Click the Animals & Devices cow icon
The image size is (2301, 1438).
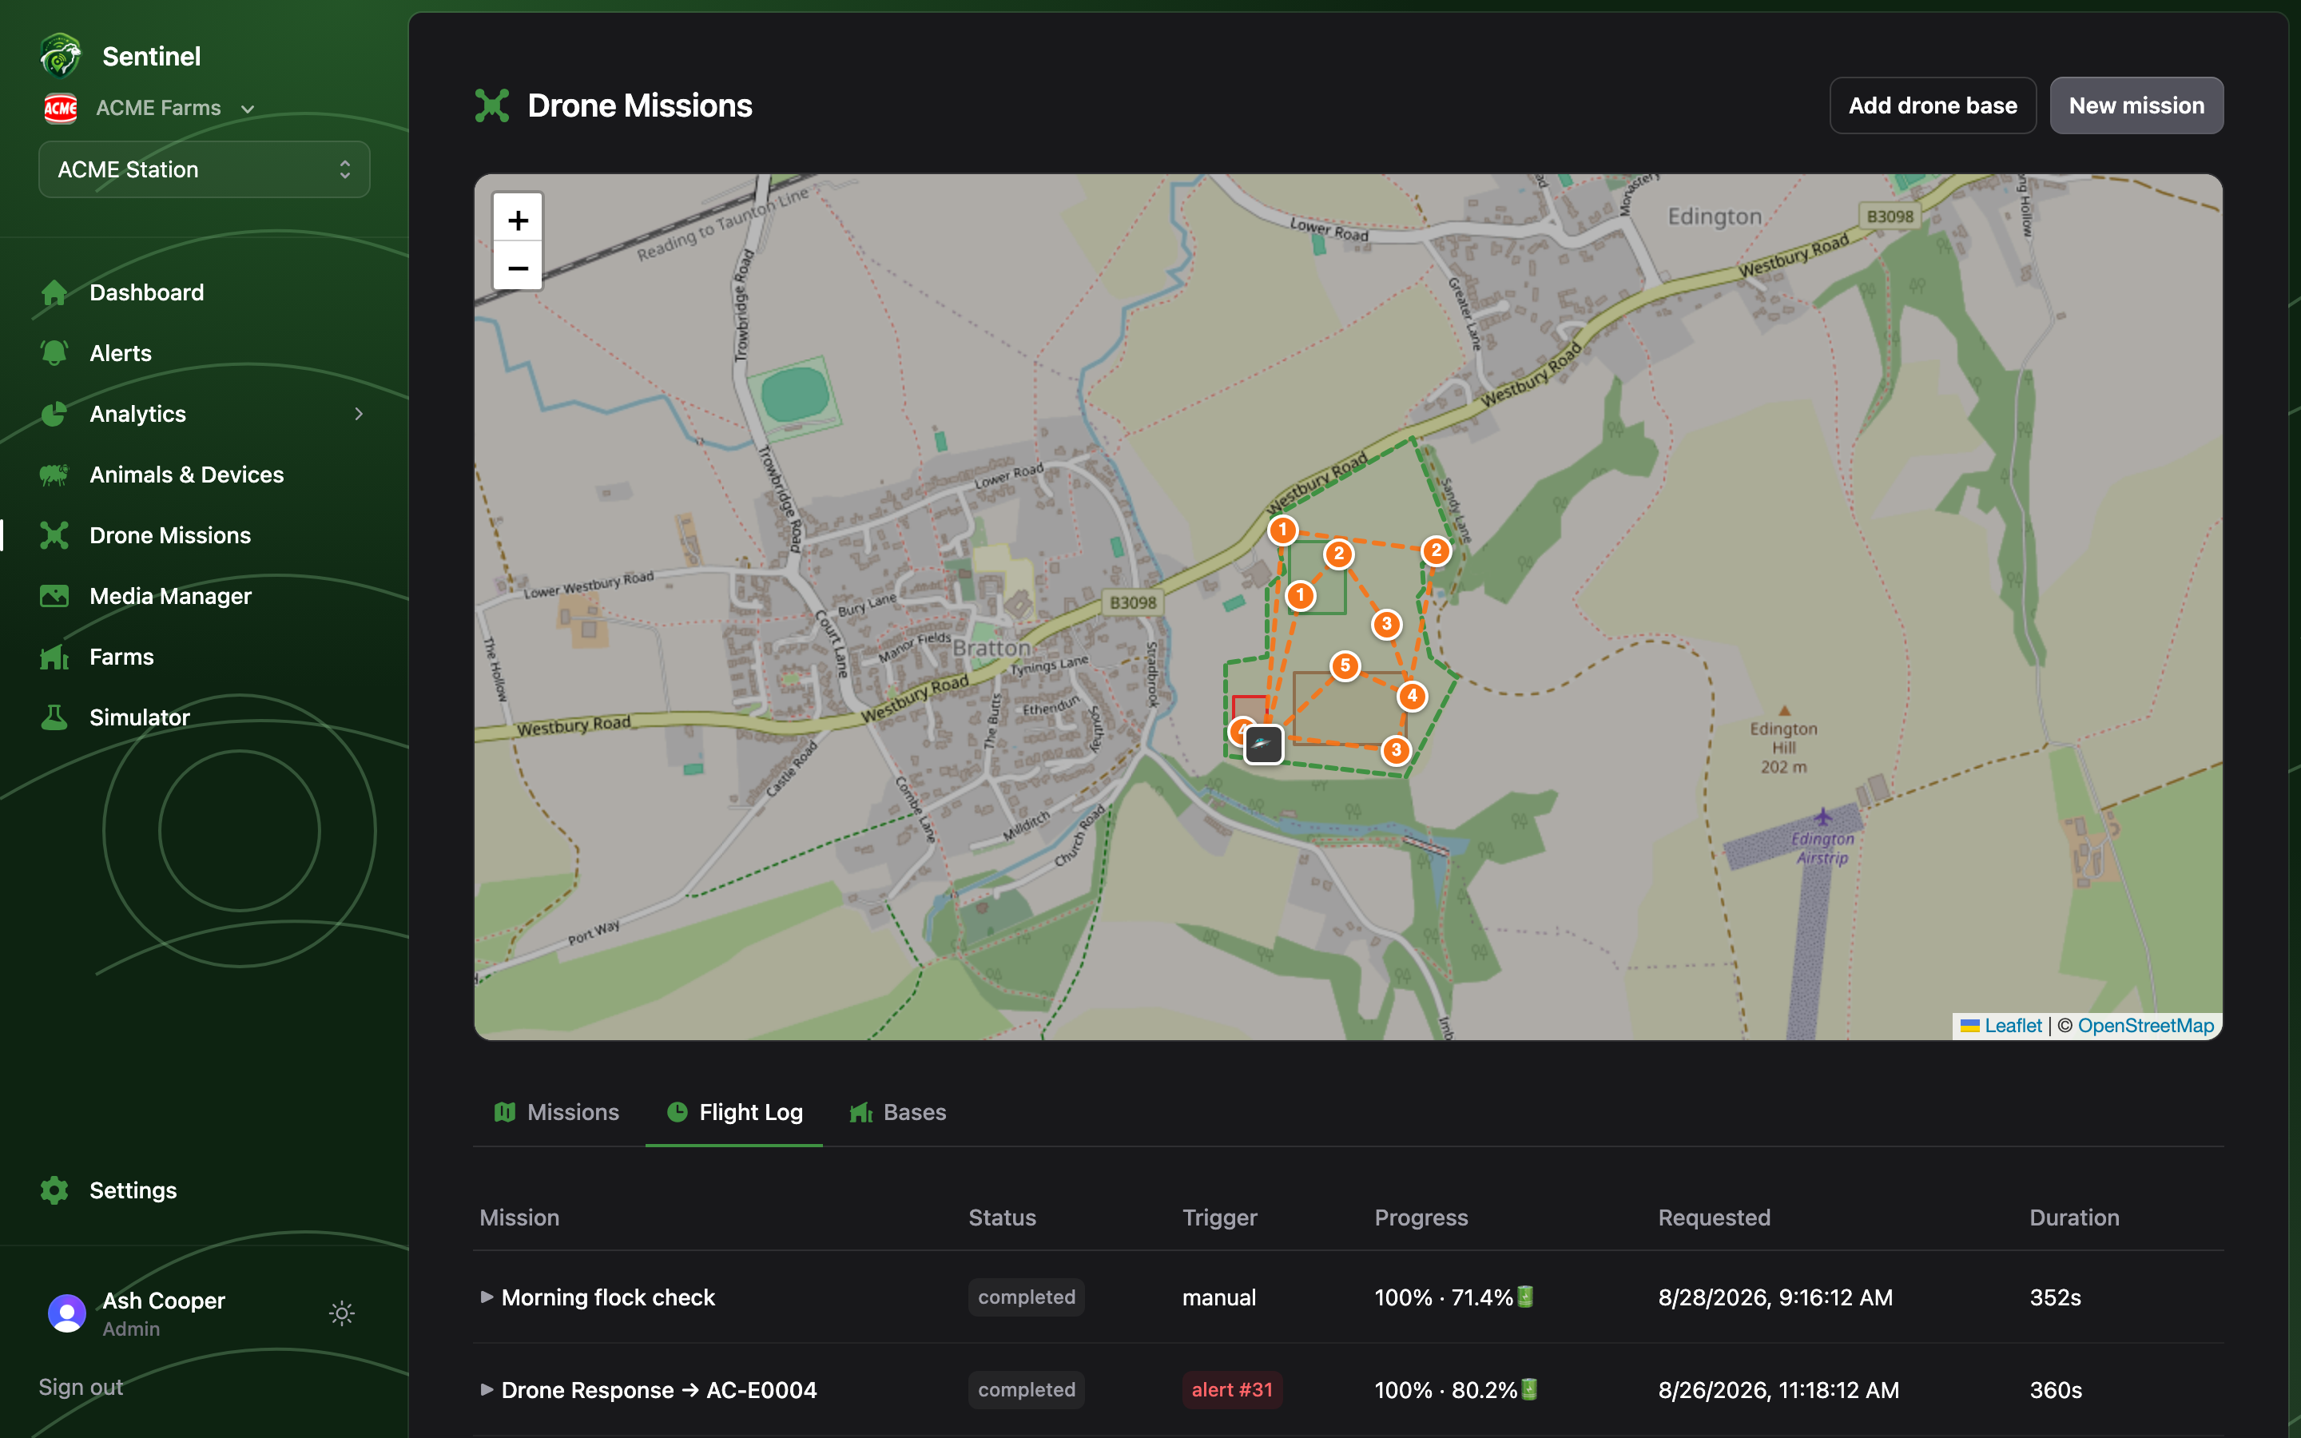click(54, 475)
